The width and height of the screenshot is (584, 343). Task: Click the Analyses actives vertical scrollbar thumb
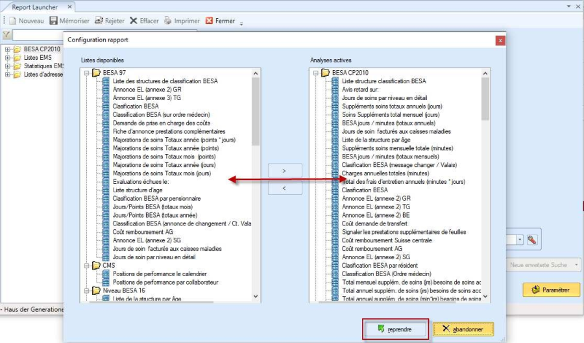(x=485, y=99)
